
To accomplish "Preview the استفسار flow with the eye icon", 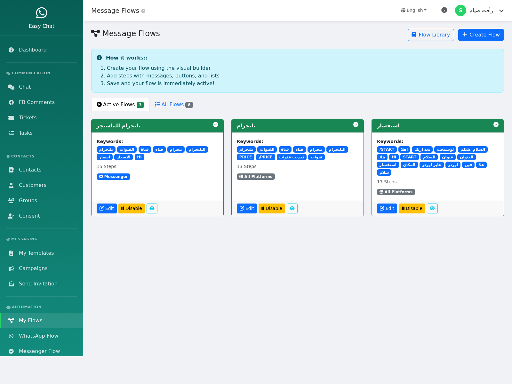I will click(x=432, y=208).
